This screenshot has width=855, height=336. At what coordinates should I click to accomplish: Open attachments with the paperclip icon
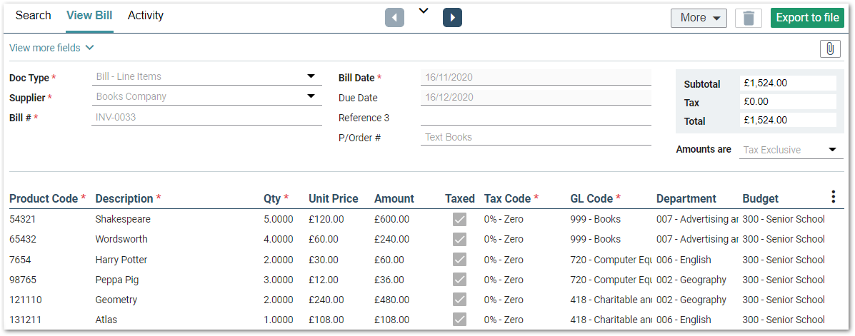pyautogui.click(x=830, y=49)
